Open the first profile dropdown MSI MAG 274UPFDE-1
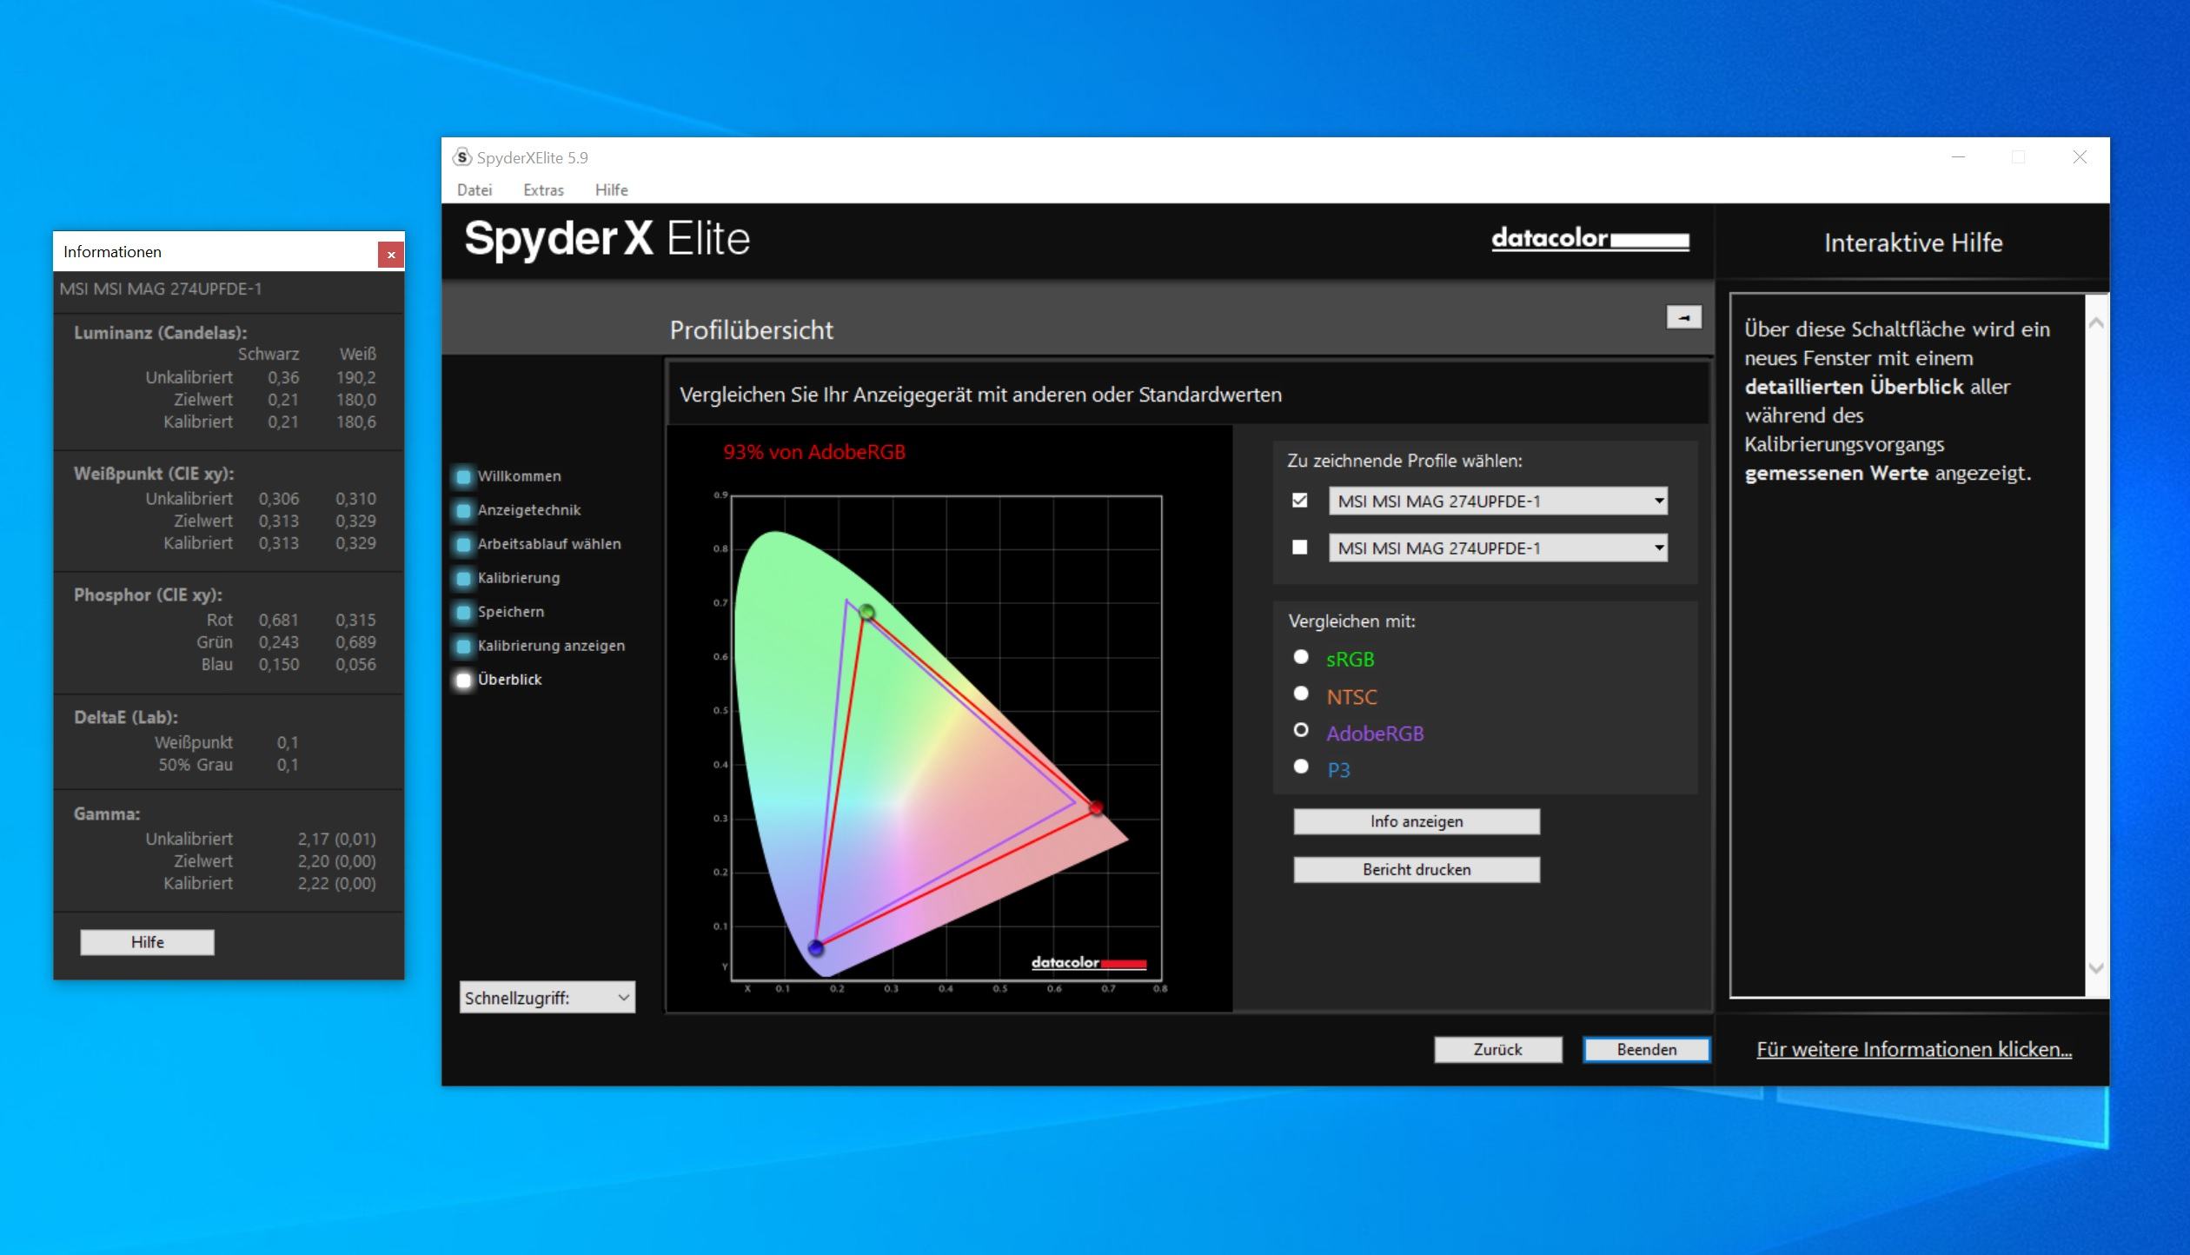Screen dimensions: 2190x1255 pyautogui.click(x=1498, y=501)
